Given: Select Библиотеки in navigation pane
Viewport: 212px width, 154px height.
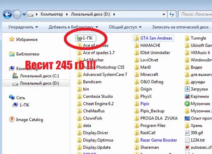Looking at the screenshot, I should tap(28, 54).
